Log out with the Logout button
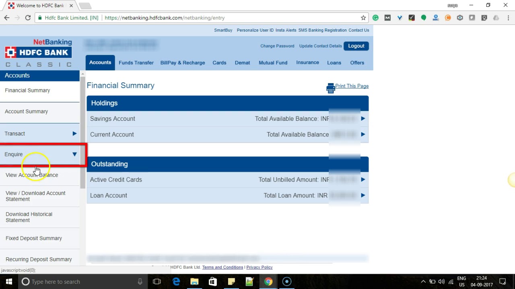Image resolution: width=515 pixels, height=289 pixels. pos(356,46)
